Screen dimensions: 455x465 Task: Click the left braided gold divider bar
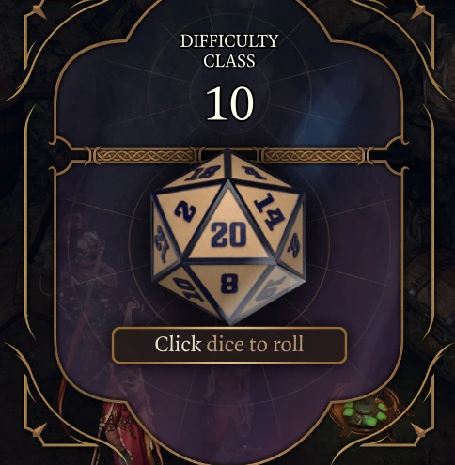[x=144, y=156]
